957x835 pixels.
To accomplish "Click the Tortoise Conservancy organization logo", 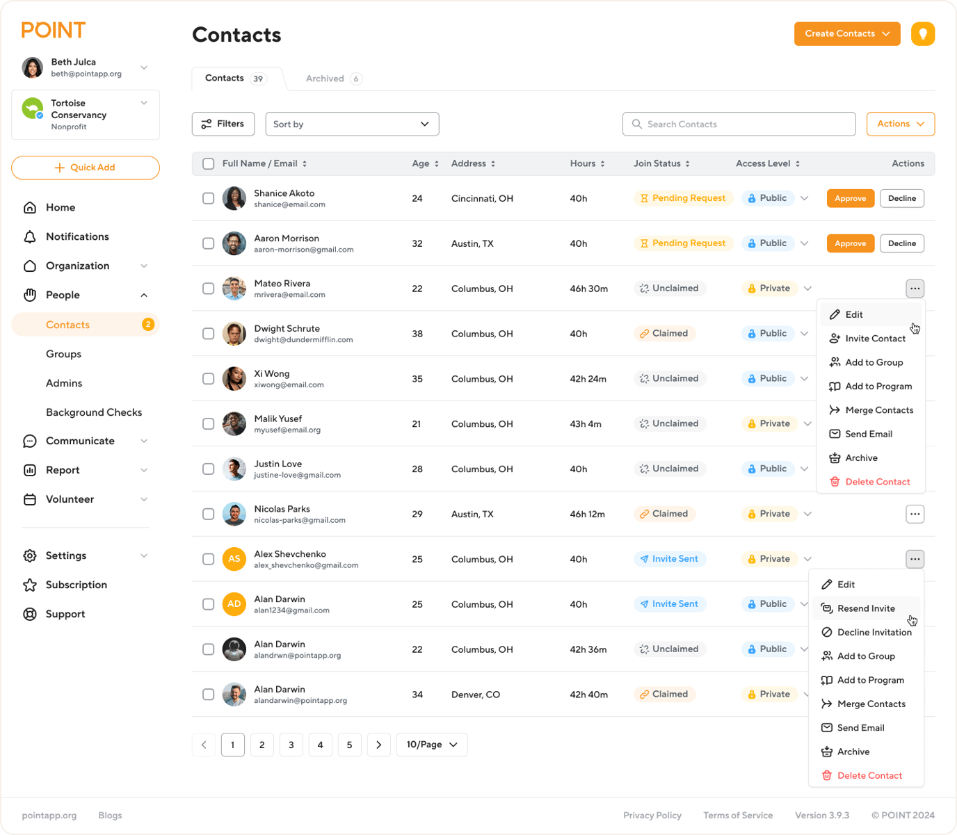I will click(32, 108).
